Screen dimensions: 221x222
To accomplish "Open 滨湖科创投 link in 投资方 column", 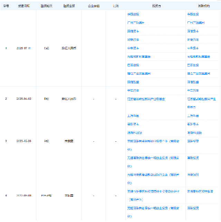I will (134, 133).
